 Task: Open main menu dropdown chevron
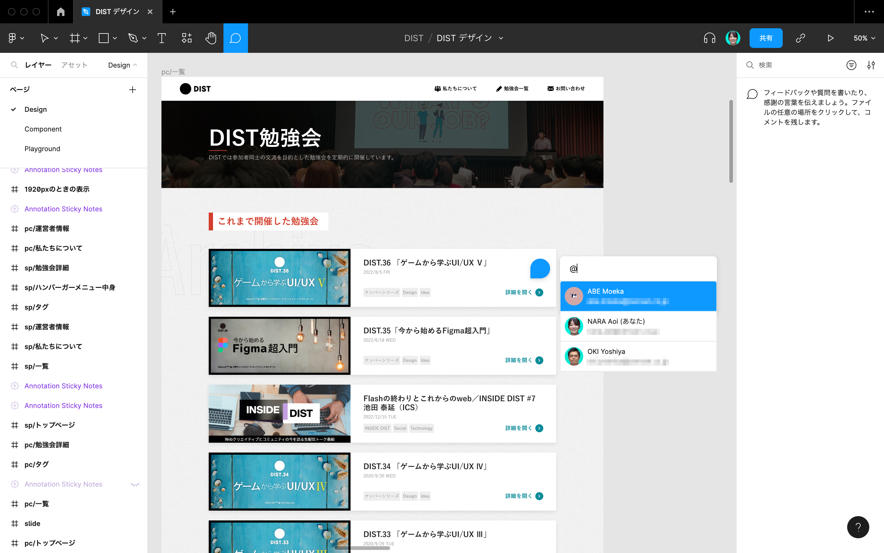click(x=22, y=38)
